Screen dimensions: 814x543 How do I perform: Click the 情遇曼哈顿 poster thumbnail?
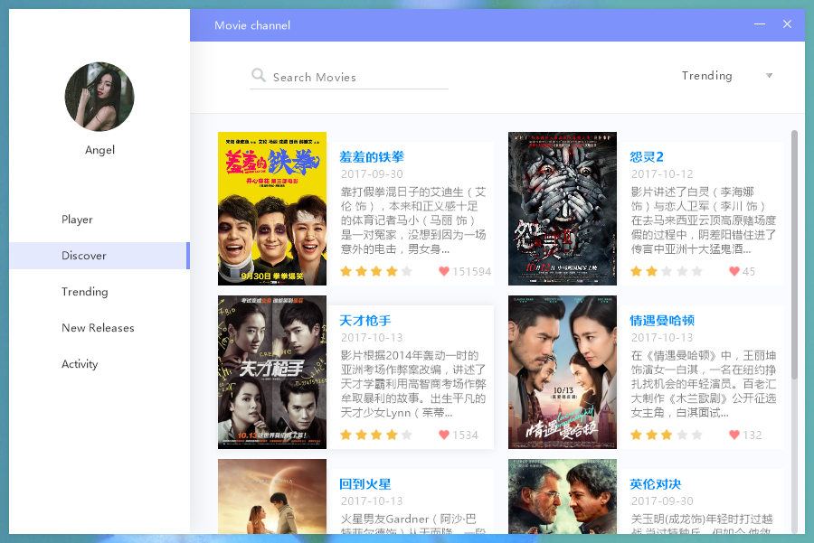click(563, 372)
